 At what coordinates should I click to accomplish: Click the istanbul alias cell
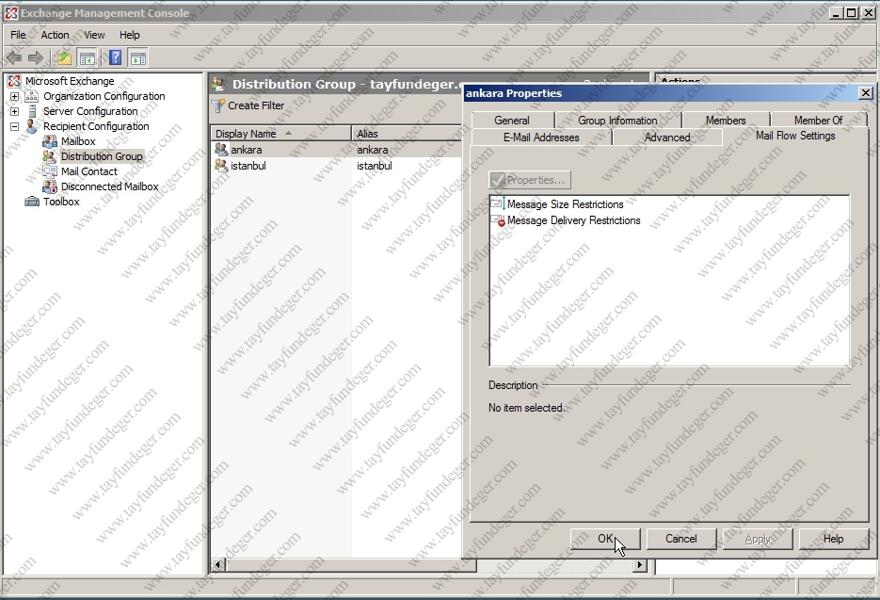375,167
